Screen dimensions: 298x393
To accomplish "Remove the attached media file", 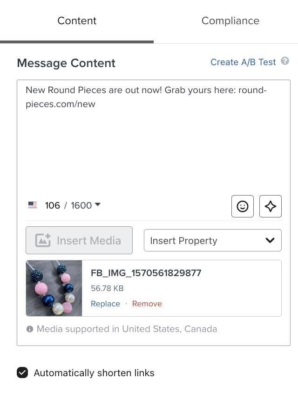I will (147, 304).
